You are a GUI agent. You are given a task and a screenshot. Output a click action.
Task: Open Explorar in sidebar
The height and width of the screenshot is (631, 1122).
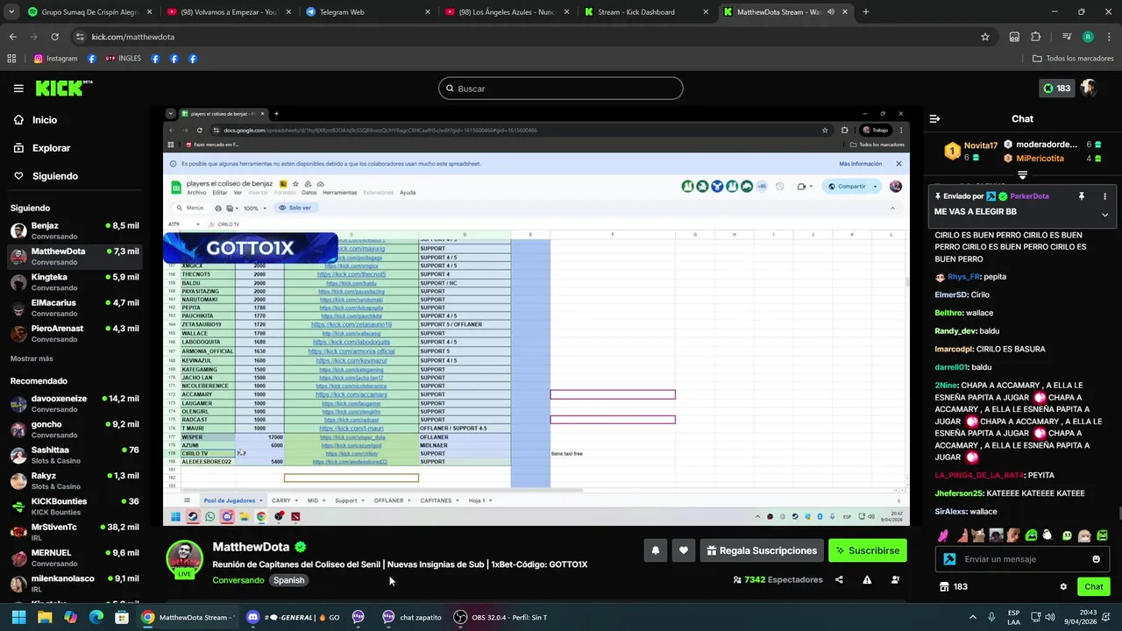[x=51, y=148]
